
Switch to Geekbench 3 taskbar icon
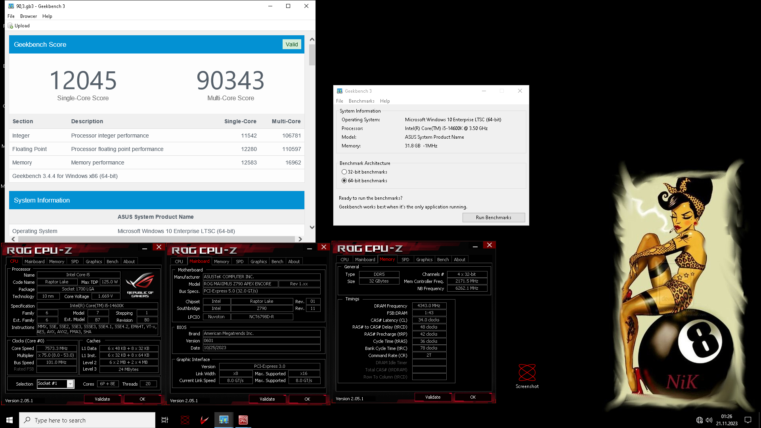[x=224, y=420]
